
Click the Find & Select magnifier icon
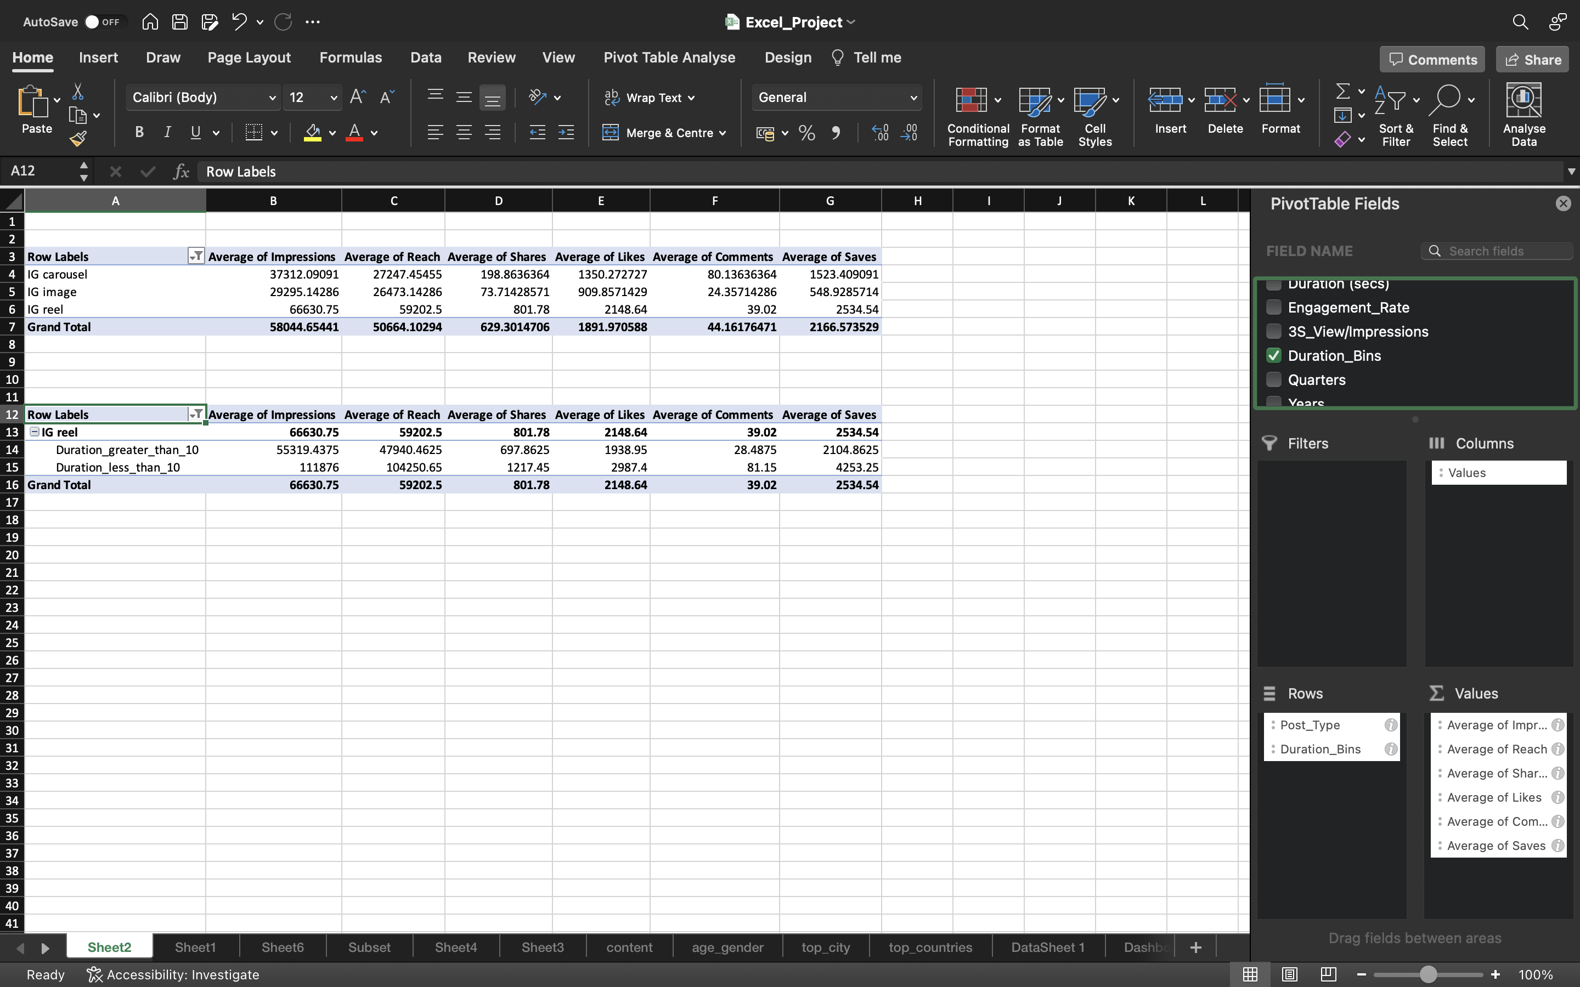1445,99
